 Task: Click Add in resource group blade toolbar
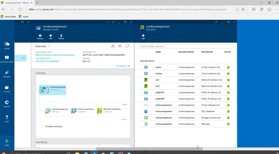(50, 37)
